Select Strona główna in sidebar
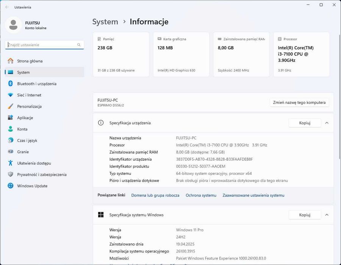The width and height of the screenshot is (341, 265). tap(30, 61)
